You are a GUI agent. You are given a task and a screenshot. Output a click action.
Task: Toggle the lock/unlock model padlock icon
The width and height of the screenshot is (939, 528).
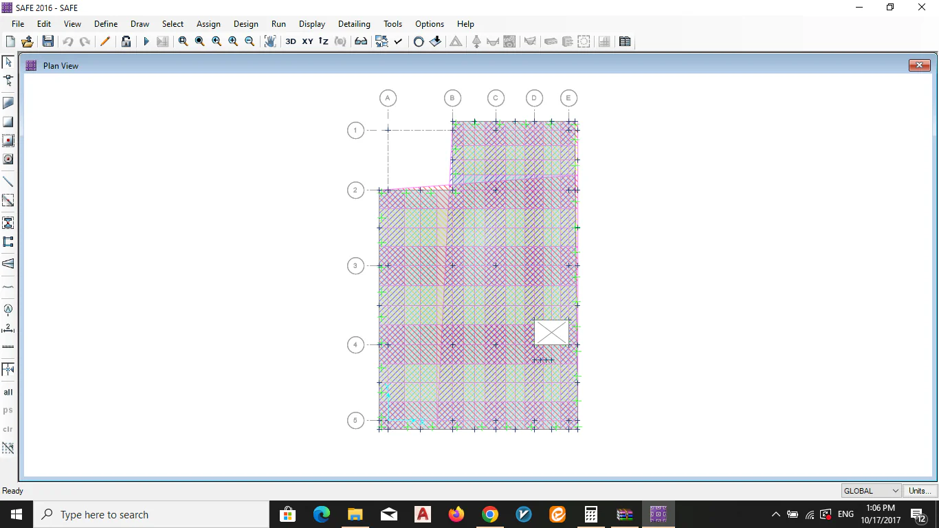click(x=126, y=41)
